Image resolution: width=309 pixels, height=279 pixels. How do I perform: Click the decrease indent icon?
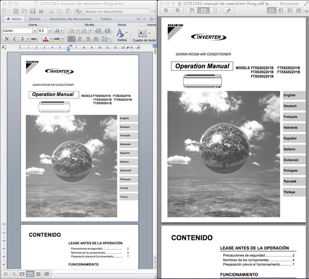pyautogui.click(x=98, y=31)
